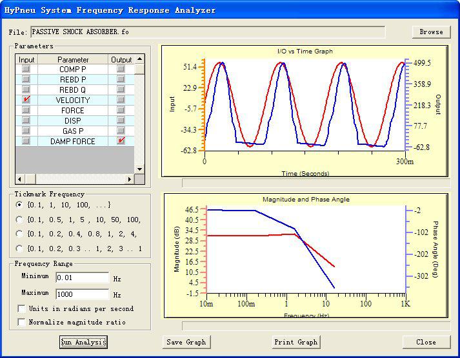This screenshot has height=358, width=460.
Task: Click the VELOCITY parameter name
Action: (x=73, y=100)
